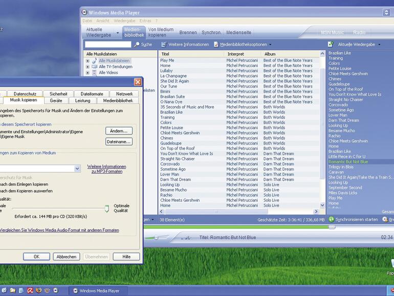
Task: Click the compact mode button in the Media Player title bar
Action: [386, 12]
